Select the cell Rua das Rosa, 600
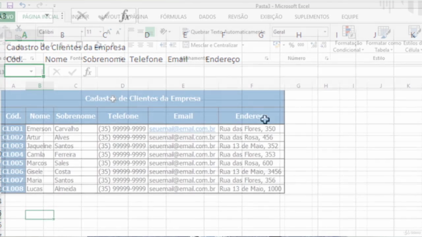 251,163
